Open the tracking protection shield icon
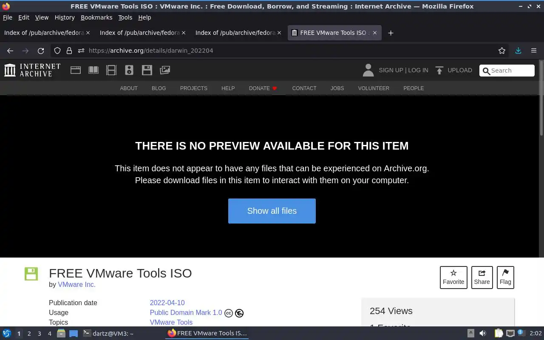The height and width of the screenshot is (340, 544). coord(57,51)
